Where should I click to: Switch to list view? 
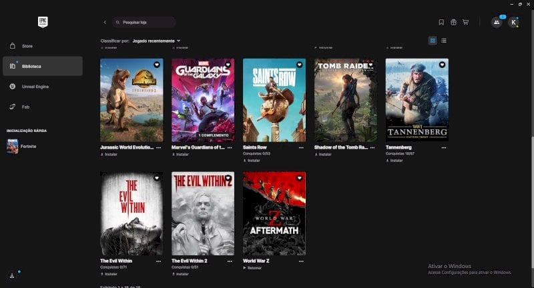tap(444, 41)
